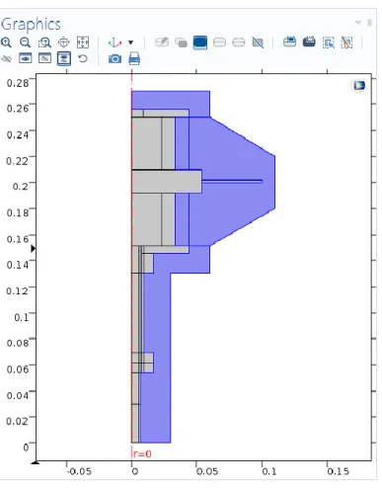Click the Zoom Out magnifier icon

pos(26,42)
